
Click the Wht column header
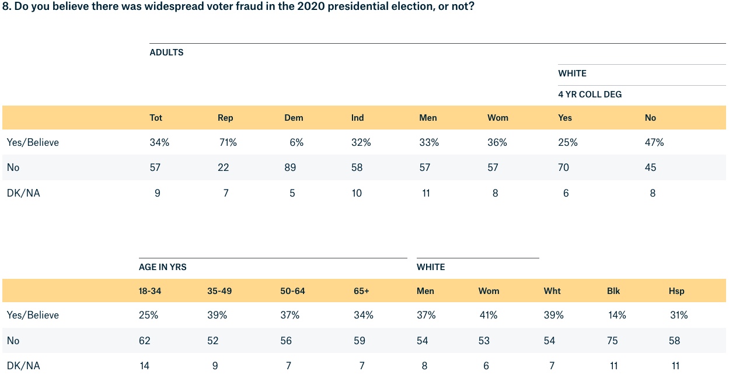click(552, 291)
